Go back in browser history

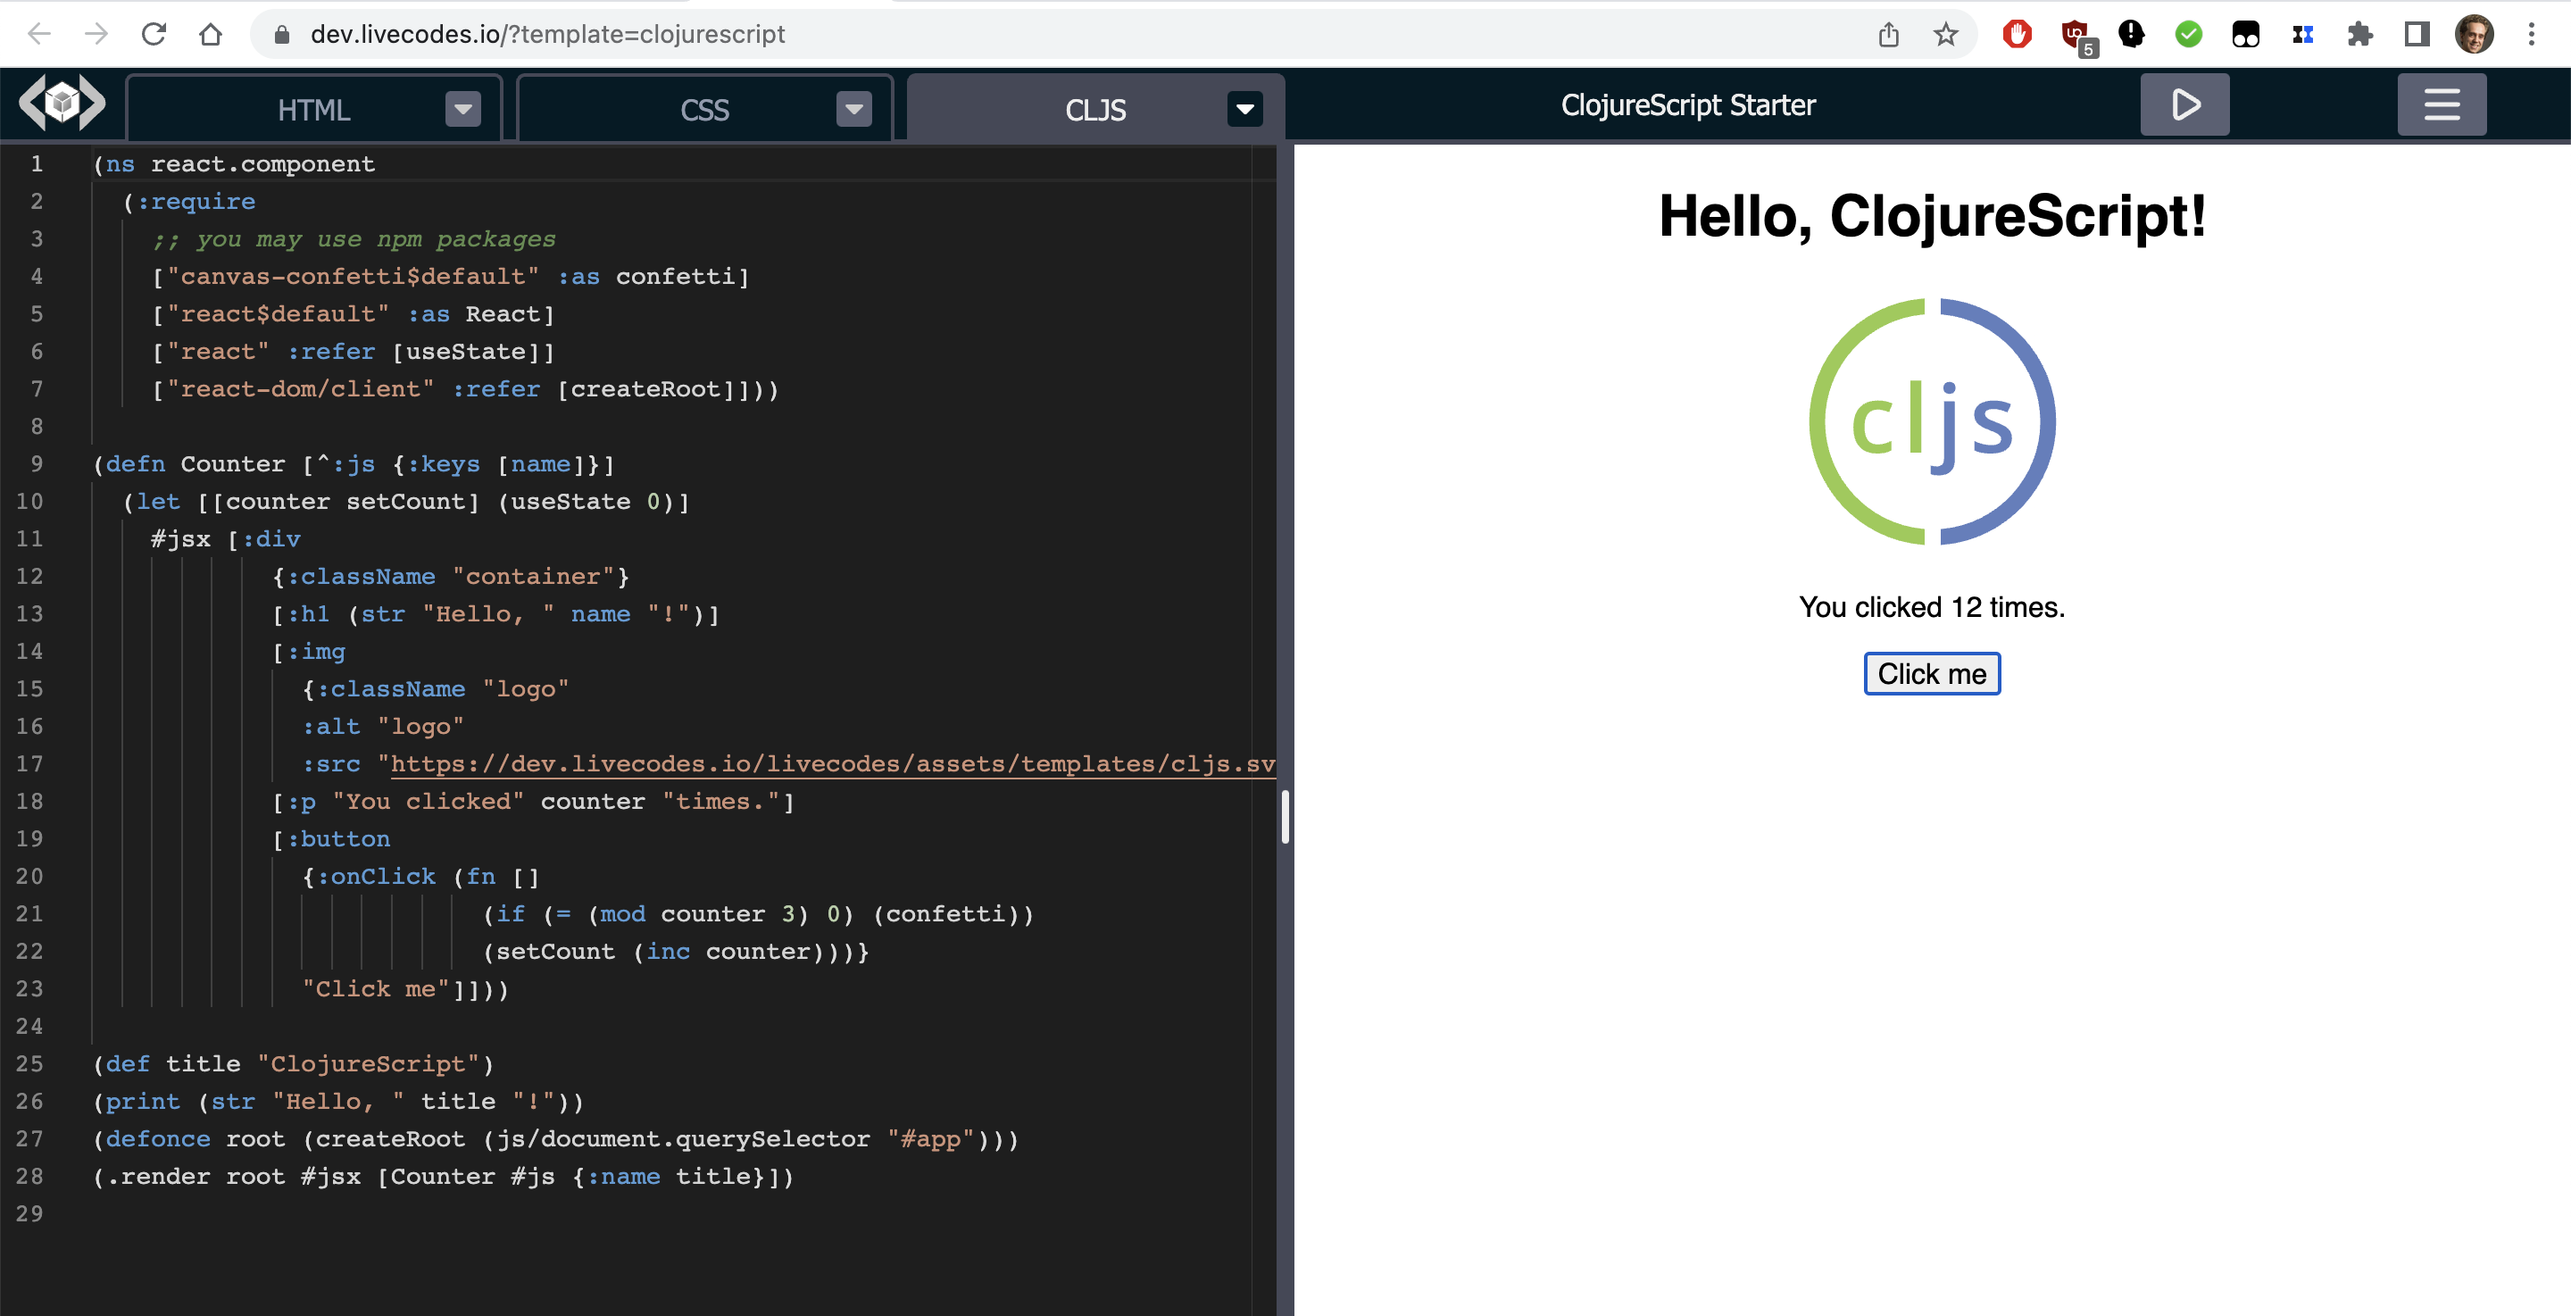coord(39,34)
